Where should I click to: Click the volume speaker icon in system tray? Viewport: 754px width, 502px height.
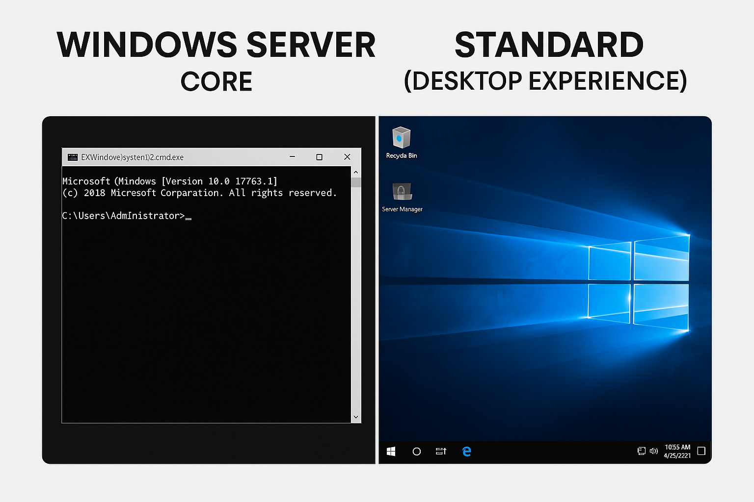tap(654, 451)
